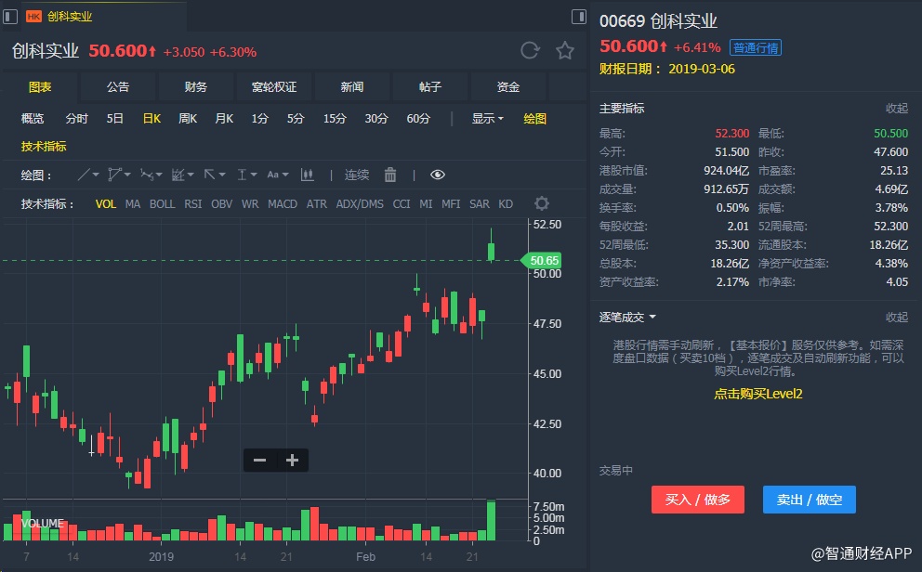Click the 买入 / 做多 buy button
Screen dimensions: 922x572
click(697, 500)
